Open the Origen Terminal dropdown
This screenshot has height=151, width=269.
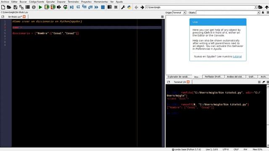coord(179,13)
